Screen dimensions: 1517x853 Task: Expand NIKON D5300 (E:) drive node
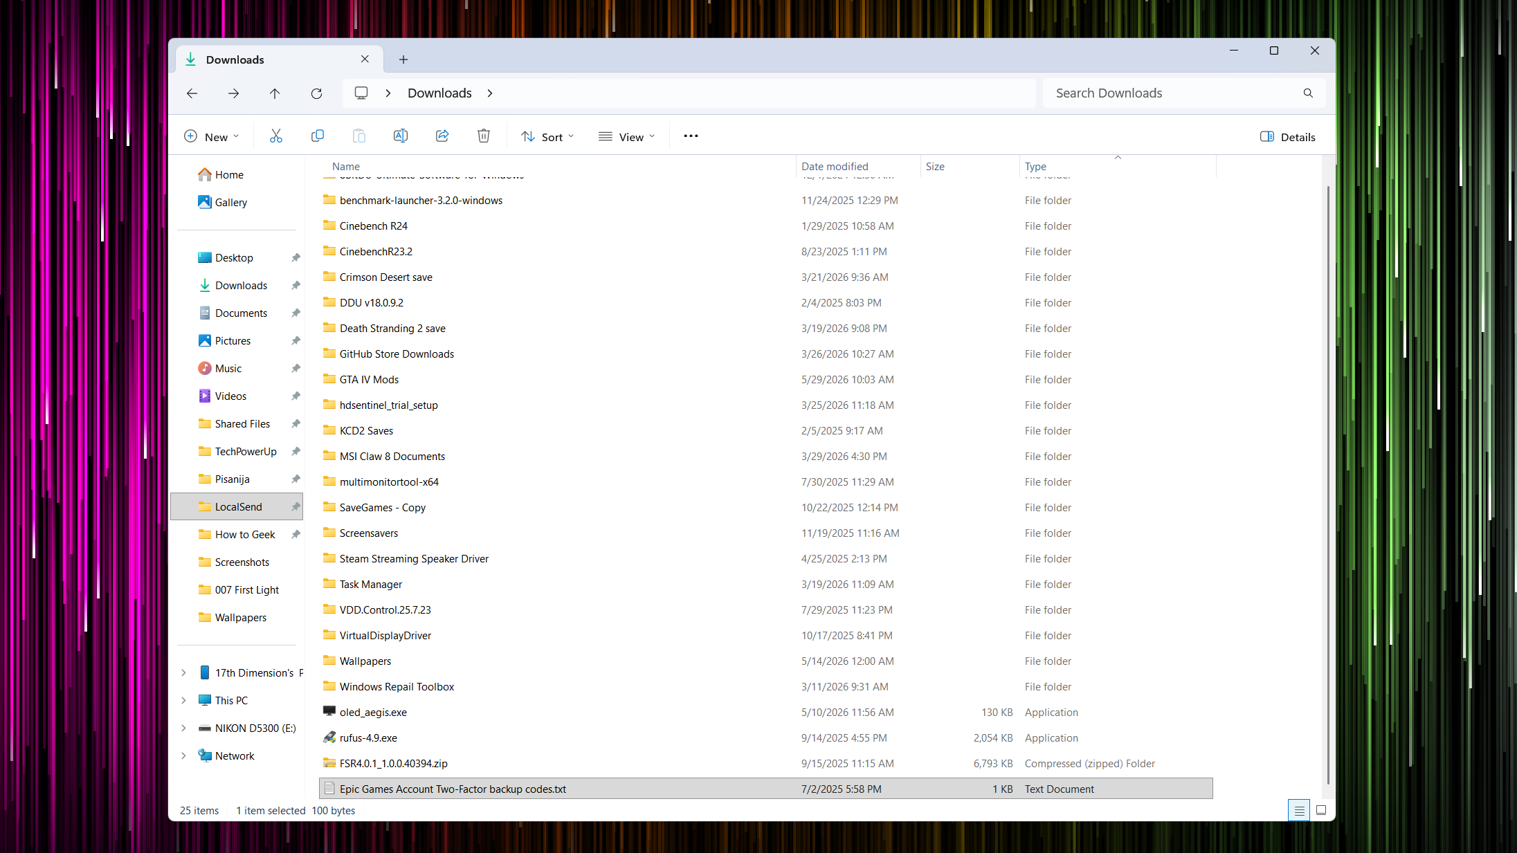[x=183, y=728]
